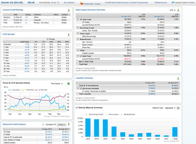Click the Term Loans legend marker

coord(106,115)
